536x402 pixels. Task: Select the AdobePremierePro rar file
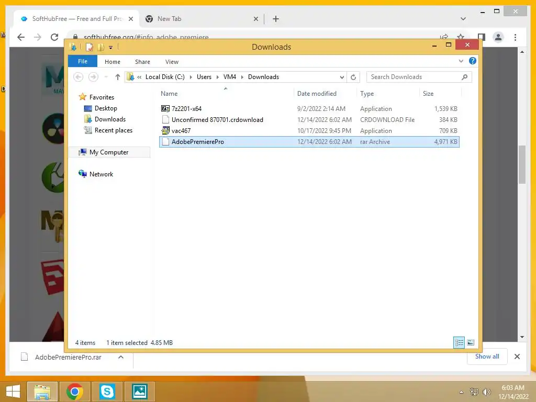[x=309, y=142]
